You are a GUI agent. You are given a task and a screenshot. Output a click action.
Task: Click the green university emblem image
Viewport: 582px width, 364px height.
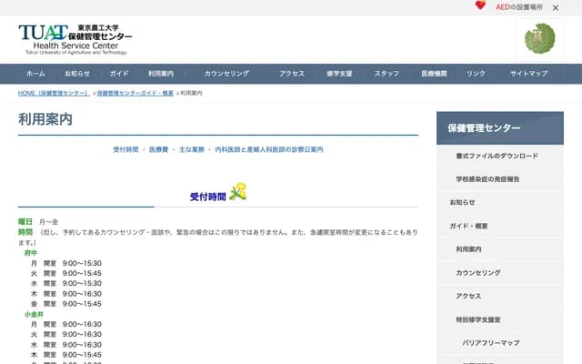click(x=539, y=38)
